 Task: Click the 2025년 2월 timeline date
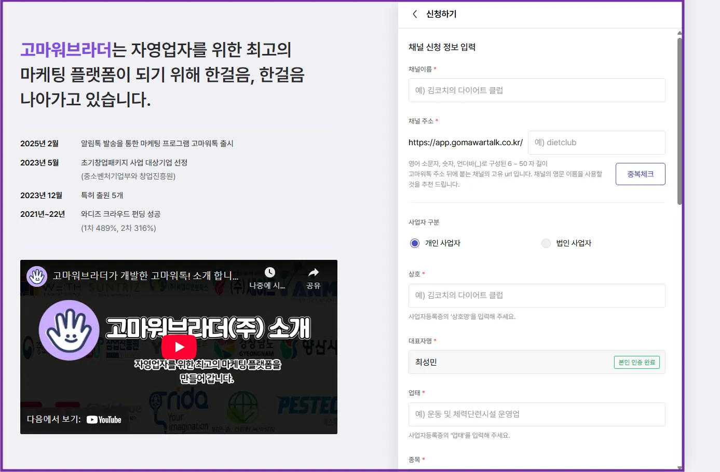[x=39, y=144]
